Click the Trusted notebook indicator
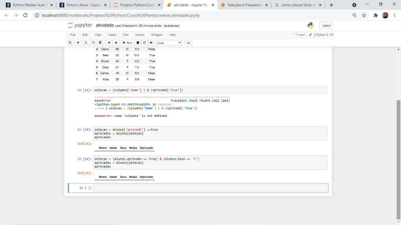This screenshot has height=225, width=401. coord(300,35)
